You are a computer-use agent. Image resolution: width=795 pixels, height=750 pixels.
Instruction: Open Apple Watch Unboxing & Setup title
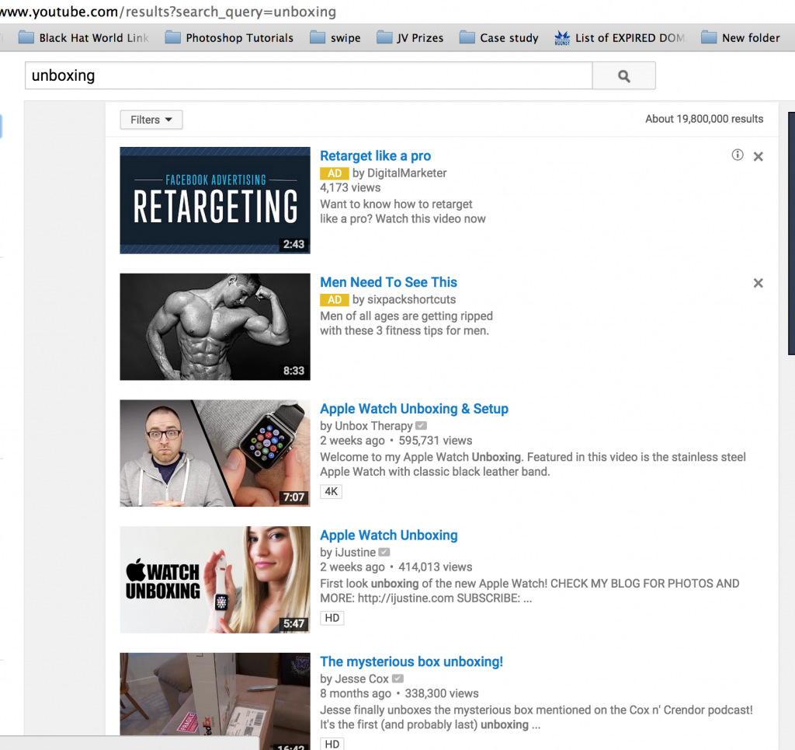(414, 409)
